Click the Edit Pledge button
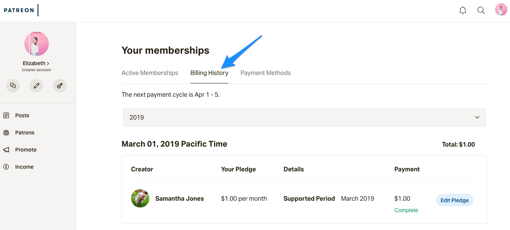 click(x=454, y=200)
